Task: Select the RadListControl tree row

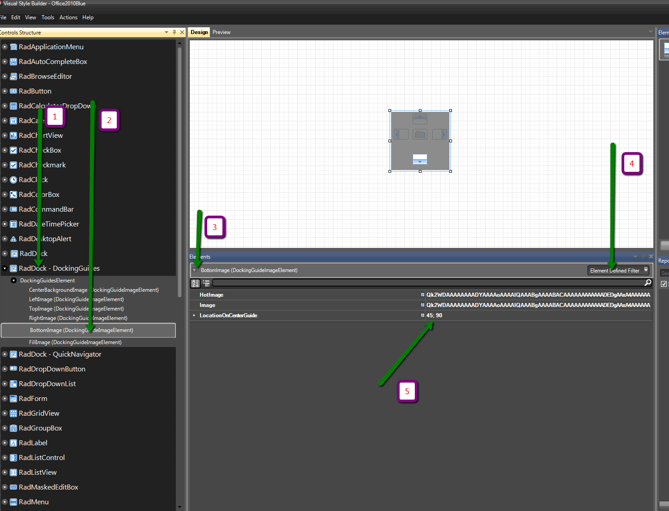Action: coord(88,458)
